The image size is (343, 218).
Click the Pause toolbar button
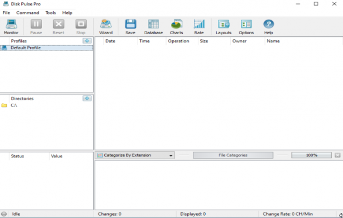click(36, 27)
